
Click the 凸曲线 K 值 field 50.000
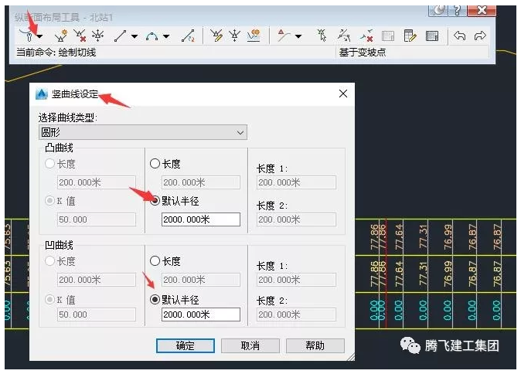coord(97,219)
